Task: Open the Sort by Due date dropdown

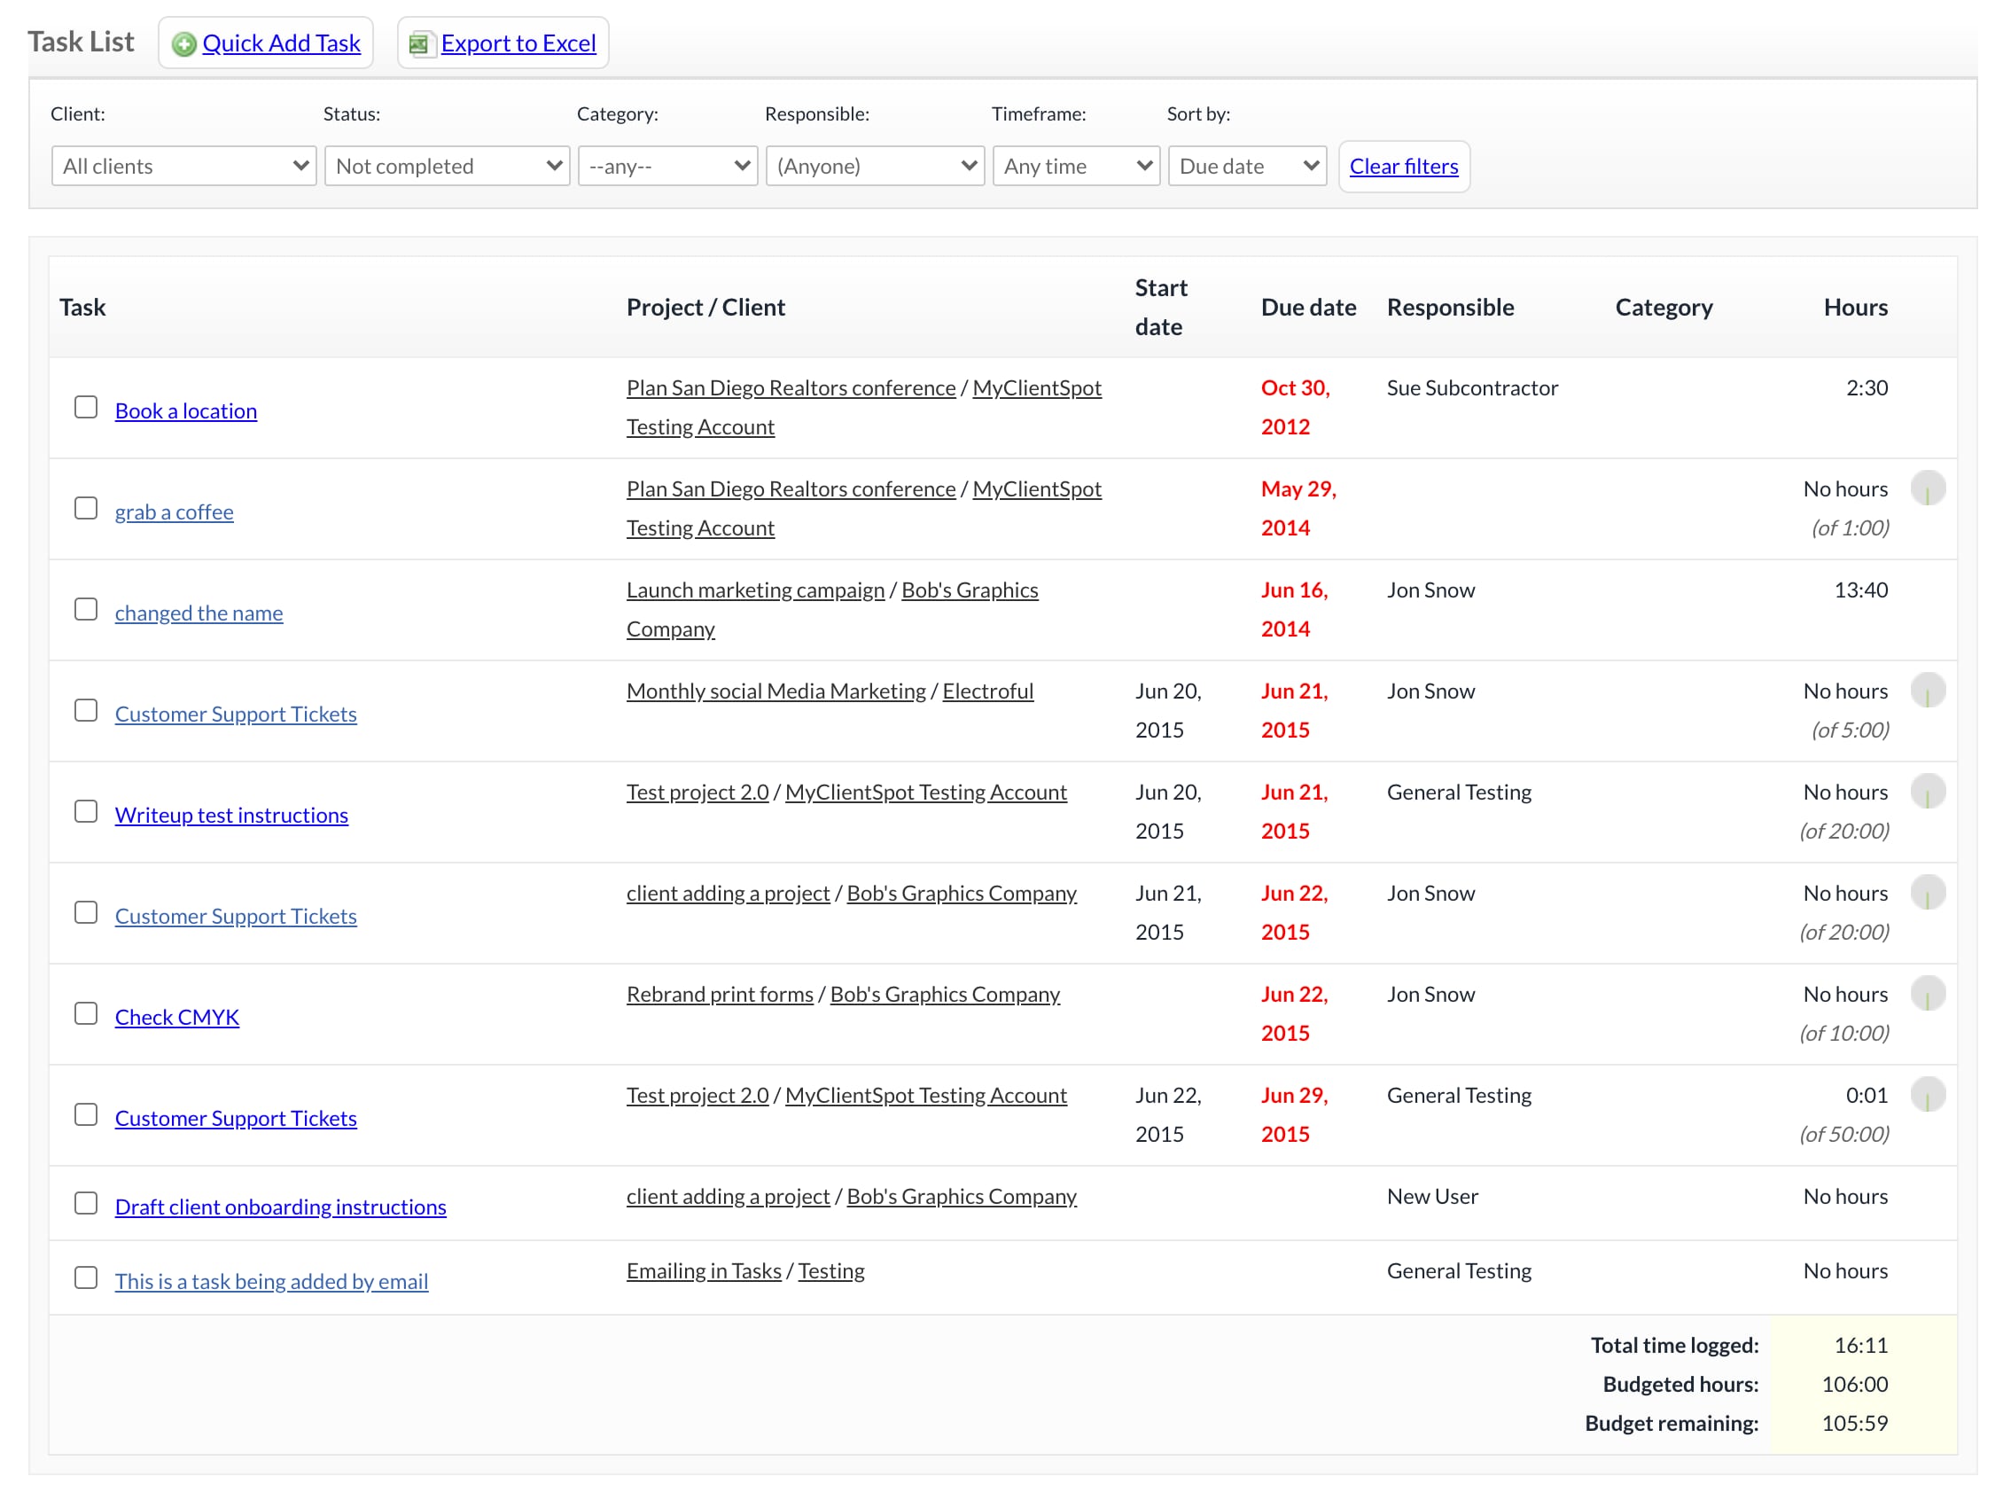Action: (x=1248, y=166)
